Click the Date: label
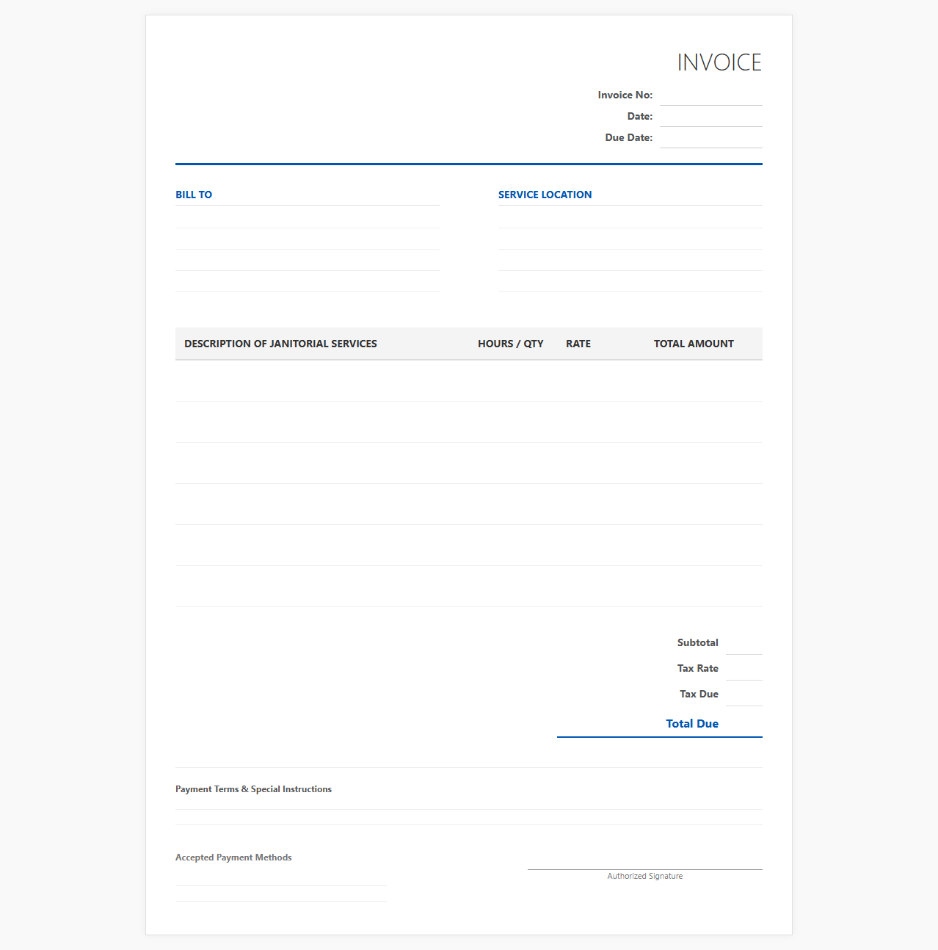 tap(640, 117)
